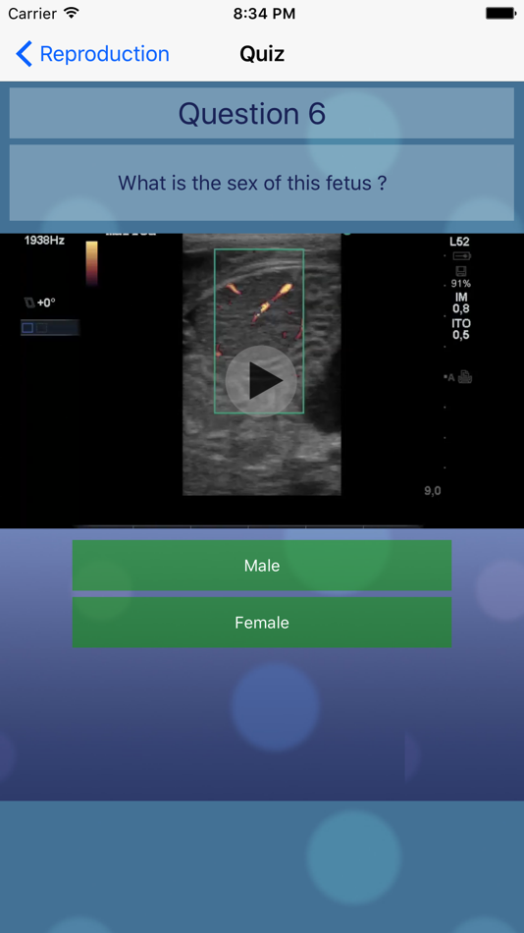Tap the Doppler color scale bar

coord(91,263)
